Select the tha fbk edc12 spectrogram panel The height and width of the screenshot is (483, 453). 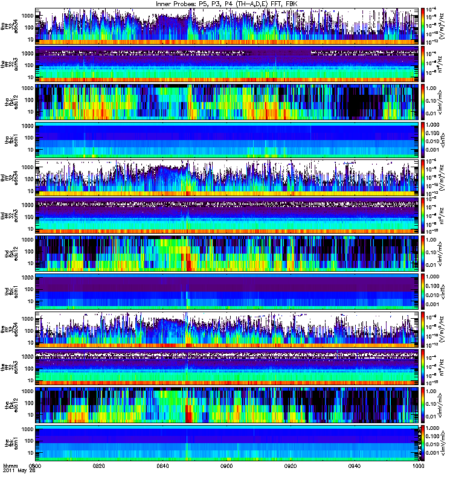[227, 102]
